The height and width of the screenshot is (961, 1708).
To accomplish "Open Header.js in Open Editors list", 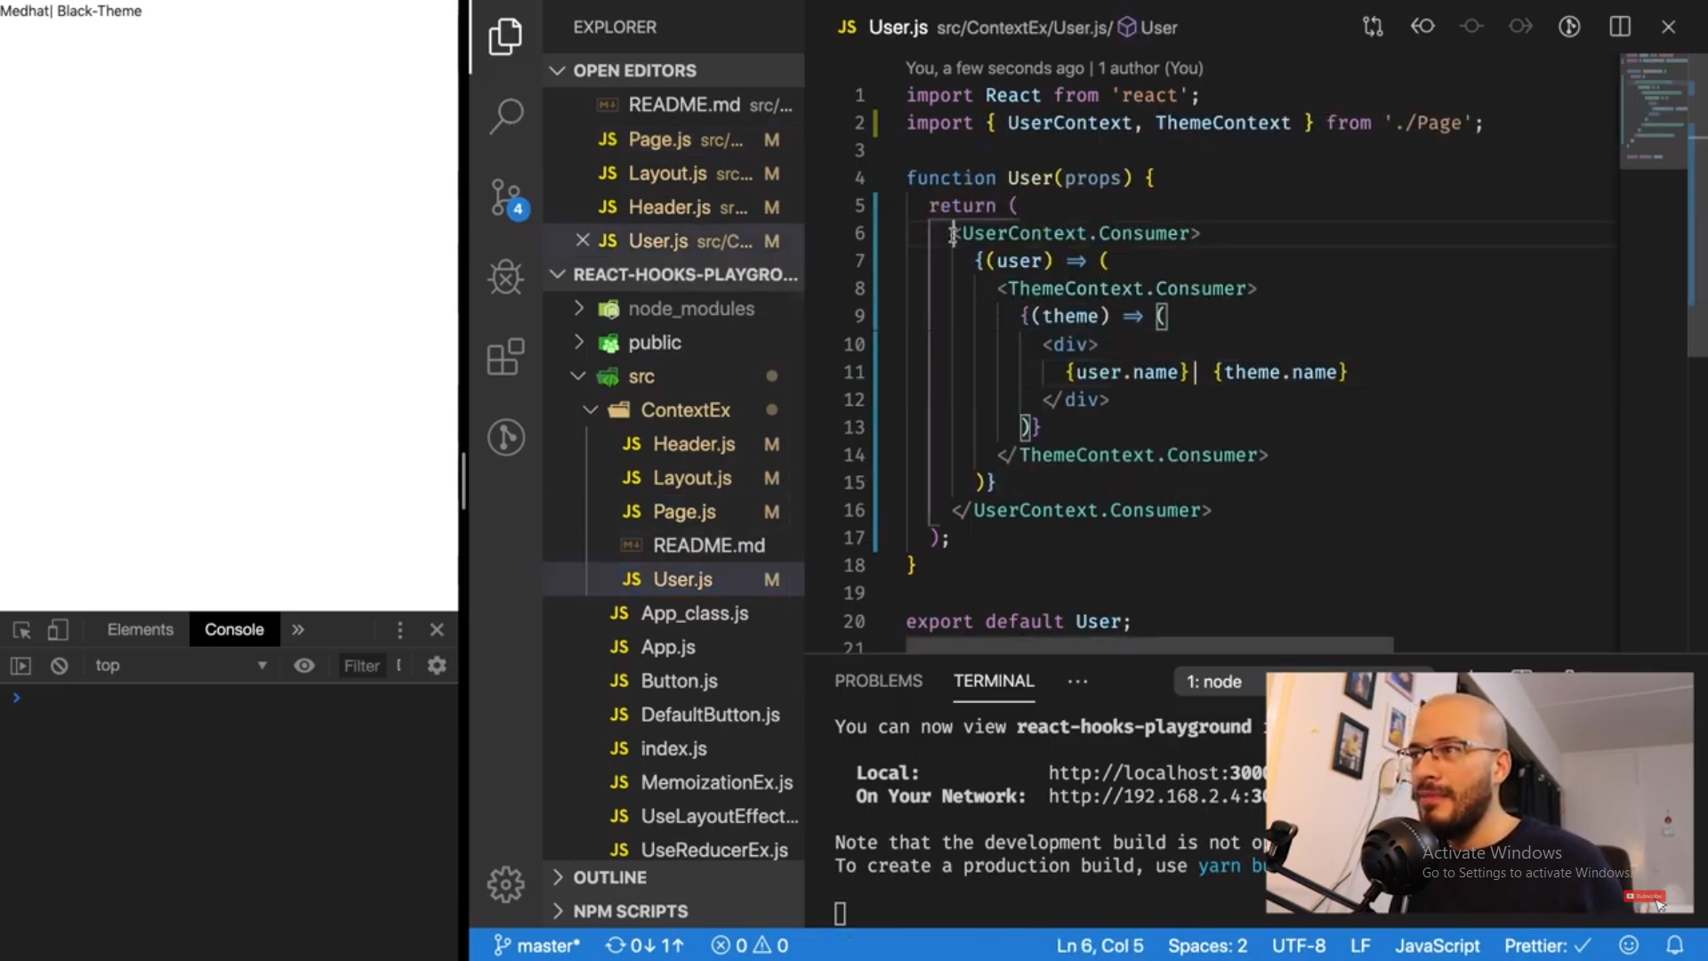I will coord(673,207).
